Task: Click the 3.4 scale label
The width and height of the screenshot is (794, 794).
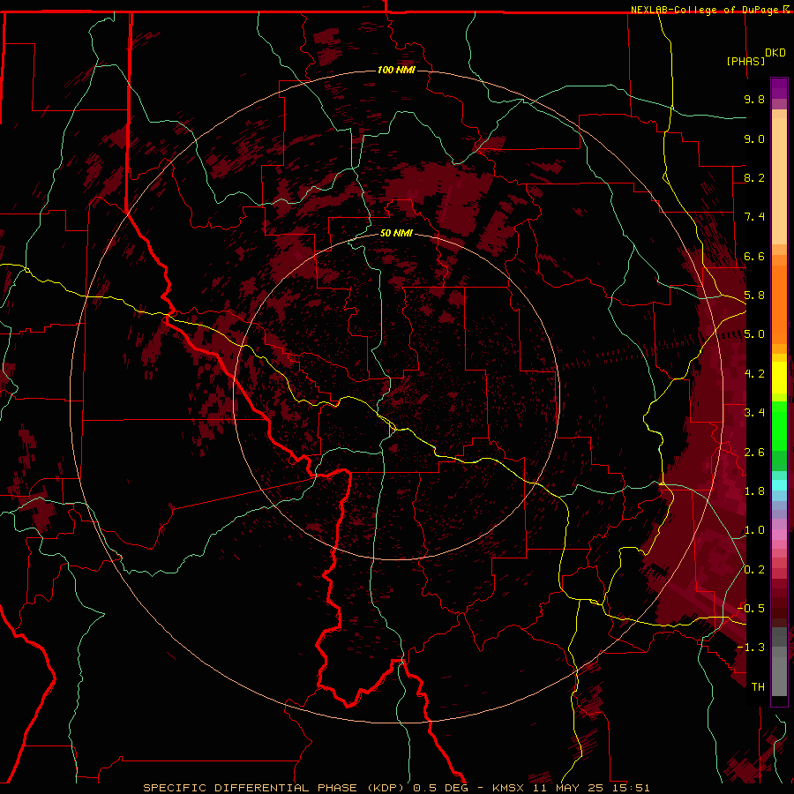Action: pos(754,413)
